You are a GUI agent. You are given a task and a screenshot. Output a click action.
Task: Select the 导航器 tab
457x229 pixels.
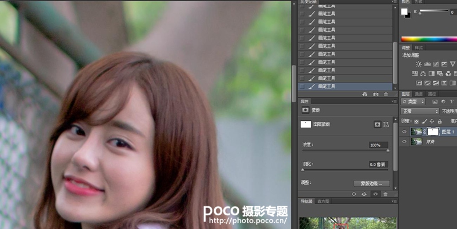point(306,201)
